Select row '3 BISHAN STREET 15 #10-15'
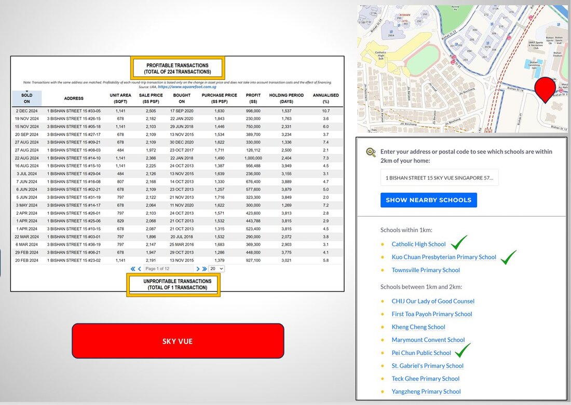Viewport: 571px width, 405px height. (x=178, y=229)
